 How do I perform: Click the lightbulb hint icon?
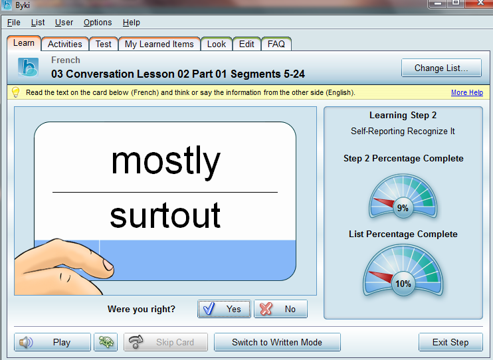pos(15,92)
